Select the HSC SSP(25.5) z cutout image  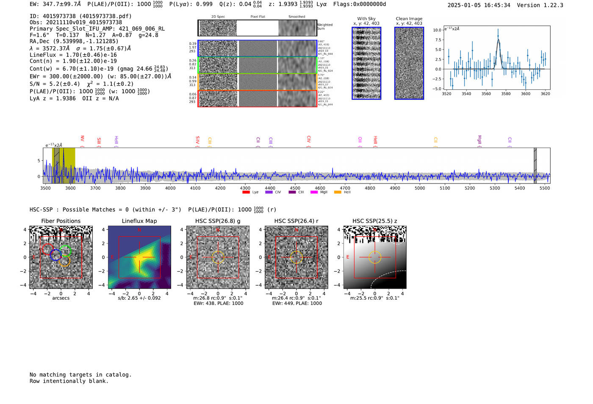(374, 257)
